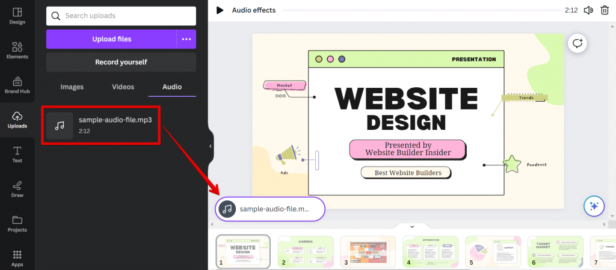Add a comment with speech bubble icon
The width and height of the screenshot is (616, 270).
[577, 43]
